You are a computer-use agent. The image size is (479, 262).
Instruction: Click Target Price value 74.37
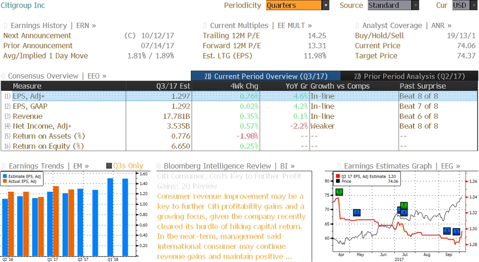[466, 56]
